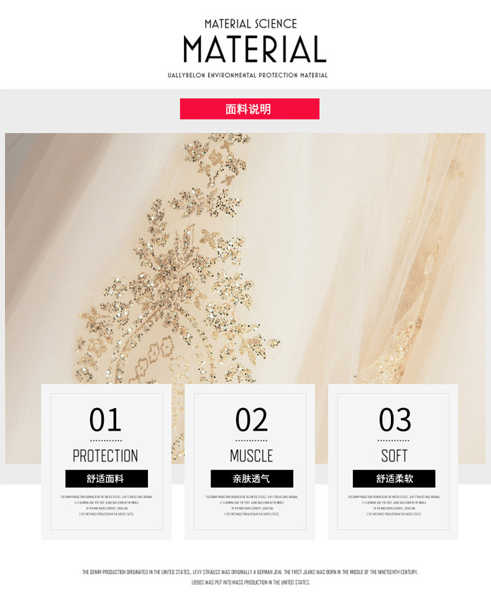Click the bottom denim production paragraph
491x611 pixels.
click(x=250, y=577)
